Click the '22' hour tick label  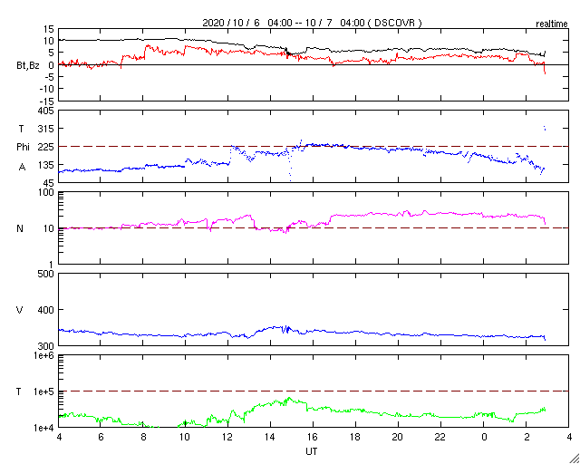441,438
